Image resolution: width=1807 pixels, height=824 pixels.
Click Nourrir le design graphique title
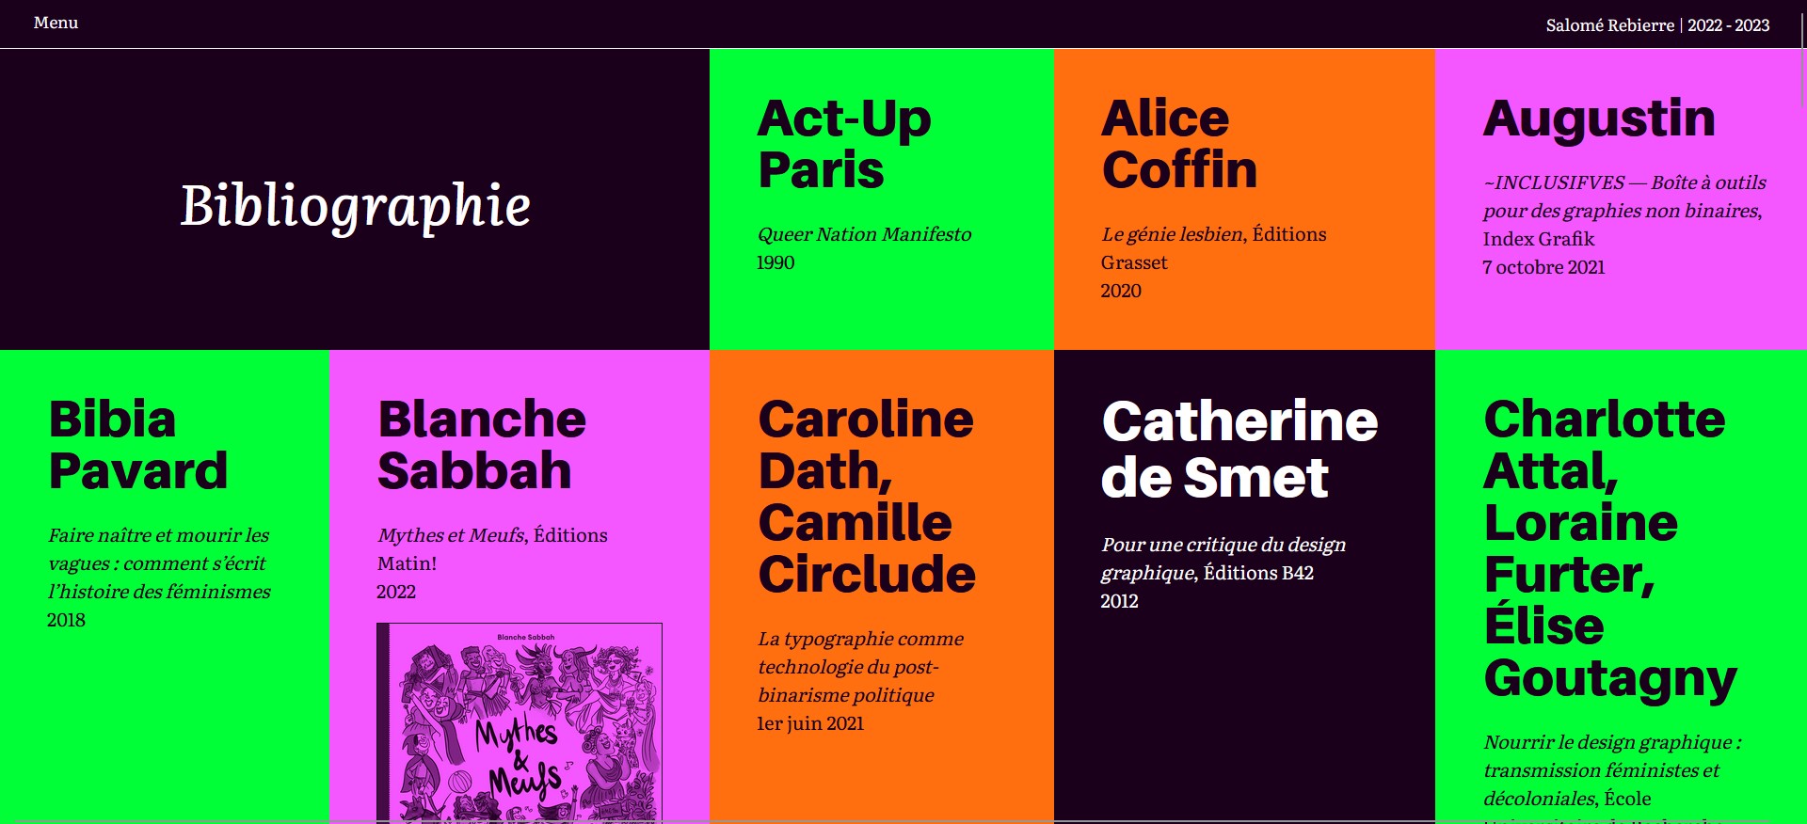click(x=1612, y=770)
